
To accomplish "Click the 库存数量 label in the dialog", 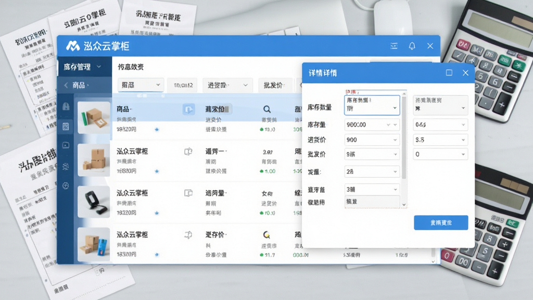I will tap(320, 107).
